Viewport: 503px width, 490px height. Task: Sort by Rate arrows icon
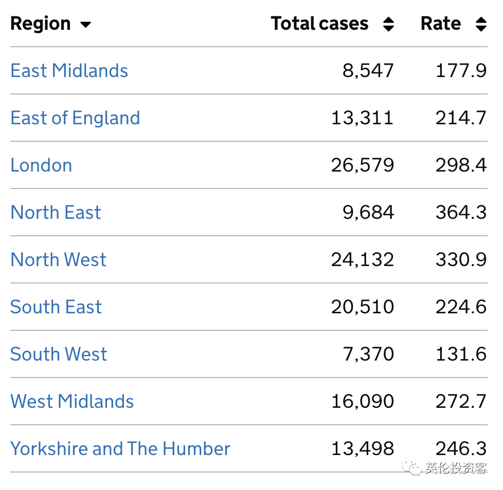coord(481,24)
